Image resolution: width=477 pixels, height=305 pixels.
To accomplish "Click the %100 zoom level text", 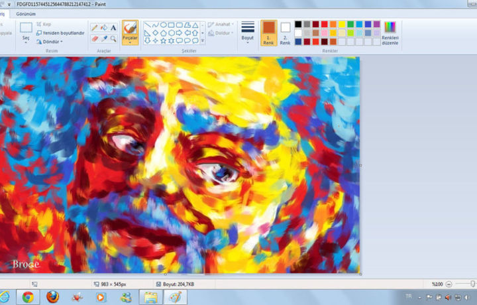I will [437, 284].
